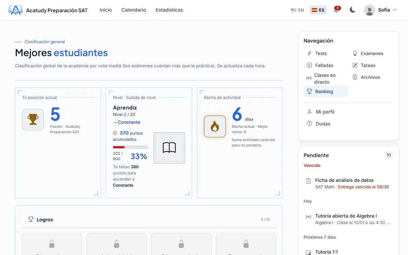Switch language to ES
This screenshot has height=255, width=408.
pos(318,10)
